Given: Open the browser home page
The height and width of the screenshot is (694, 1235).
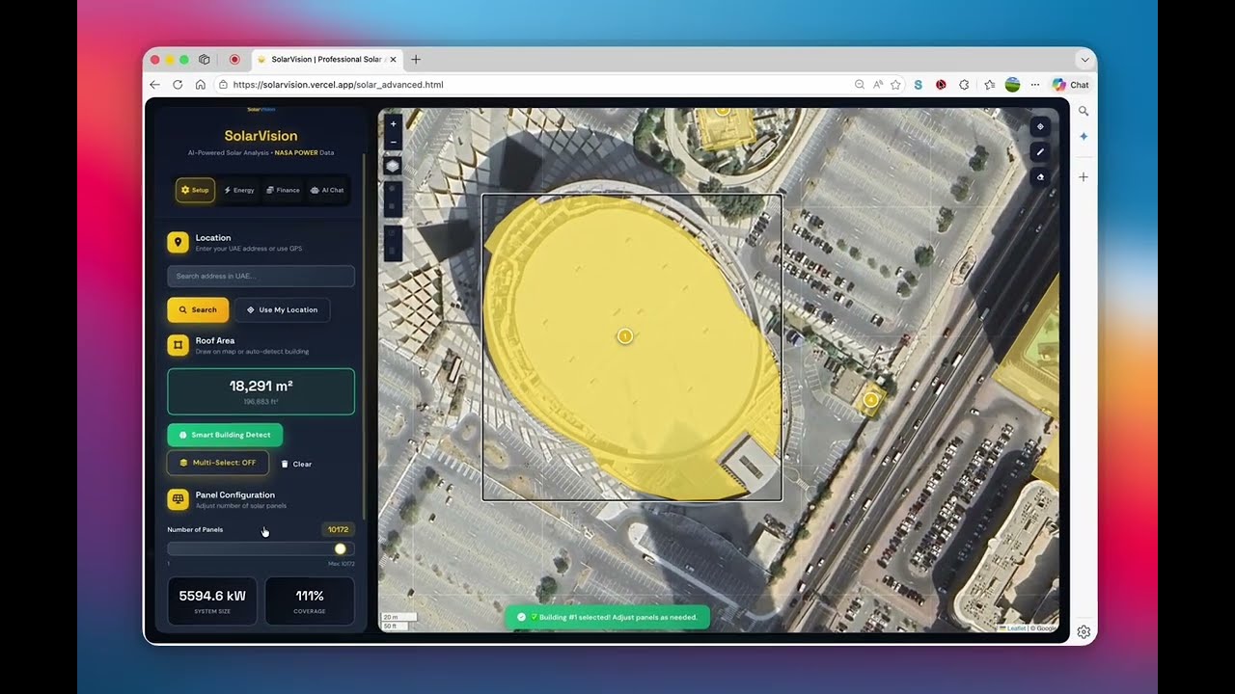Looking at the screenshot, I should pyautogui.click(x=201, y=85).
